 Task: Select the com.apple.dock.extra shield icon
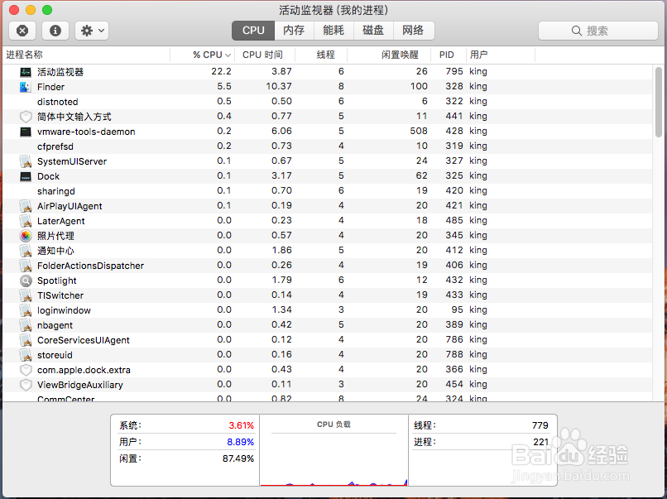point(26,370)
